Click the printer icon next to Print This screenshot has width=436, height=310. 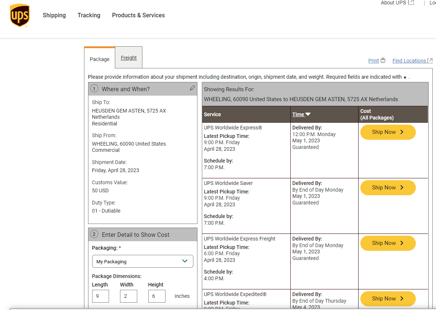(383, 60)
